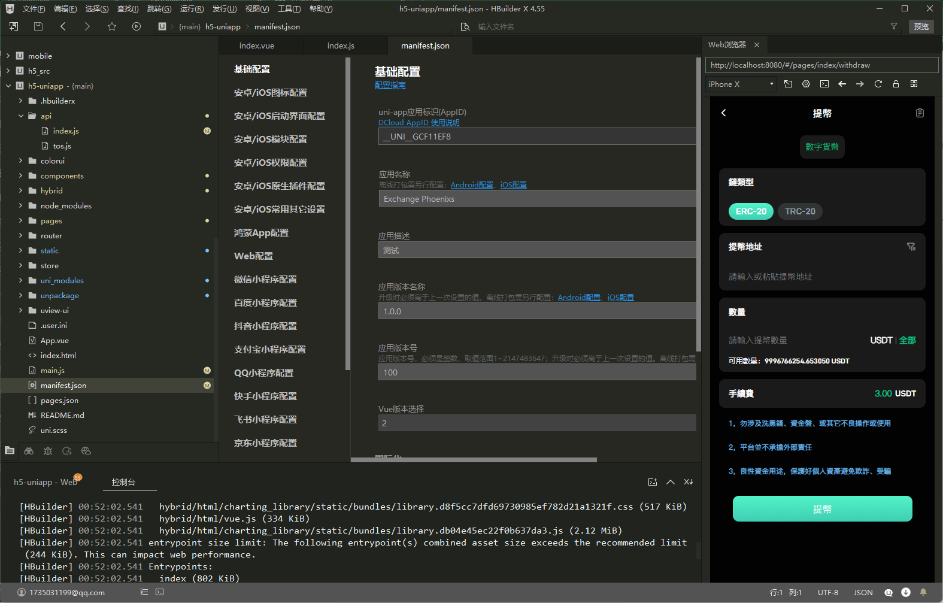Go back with the toolbar left chevron
Viewport: 943px width, 603px height.
click(63, 26)
